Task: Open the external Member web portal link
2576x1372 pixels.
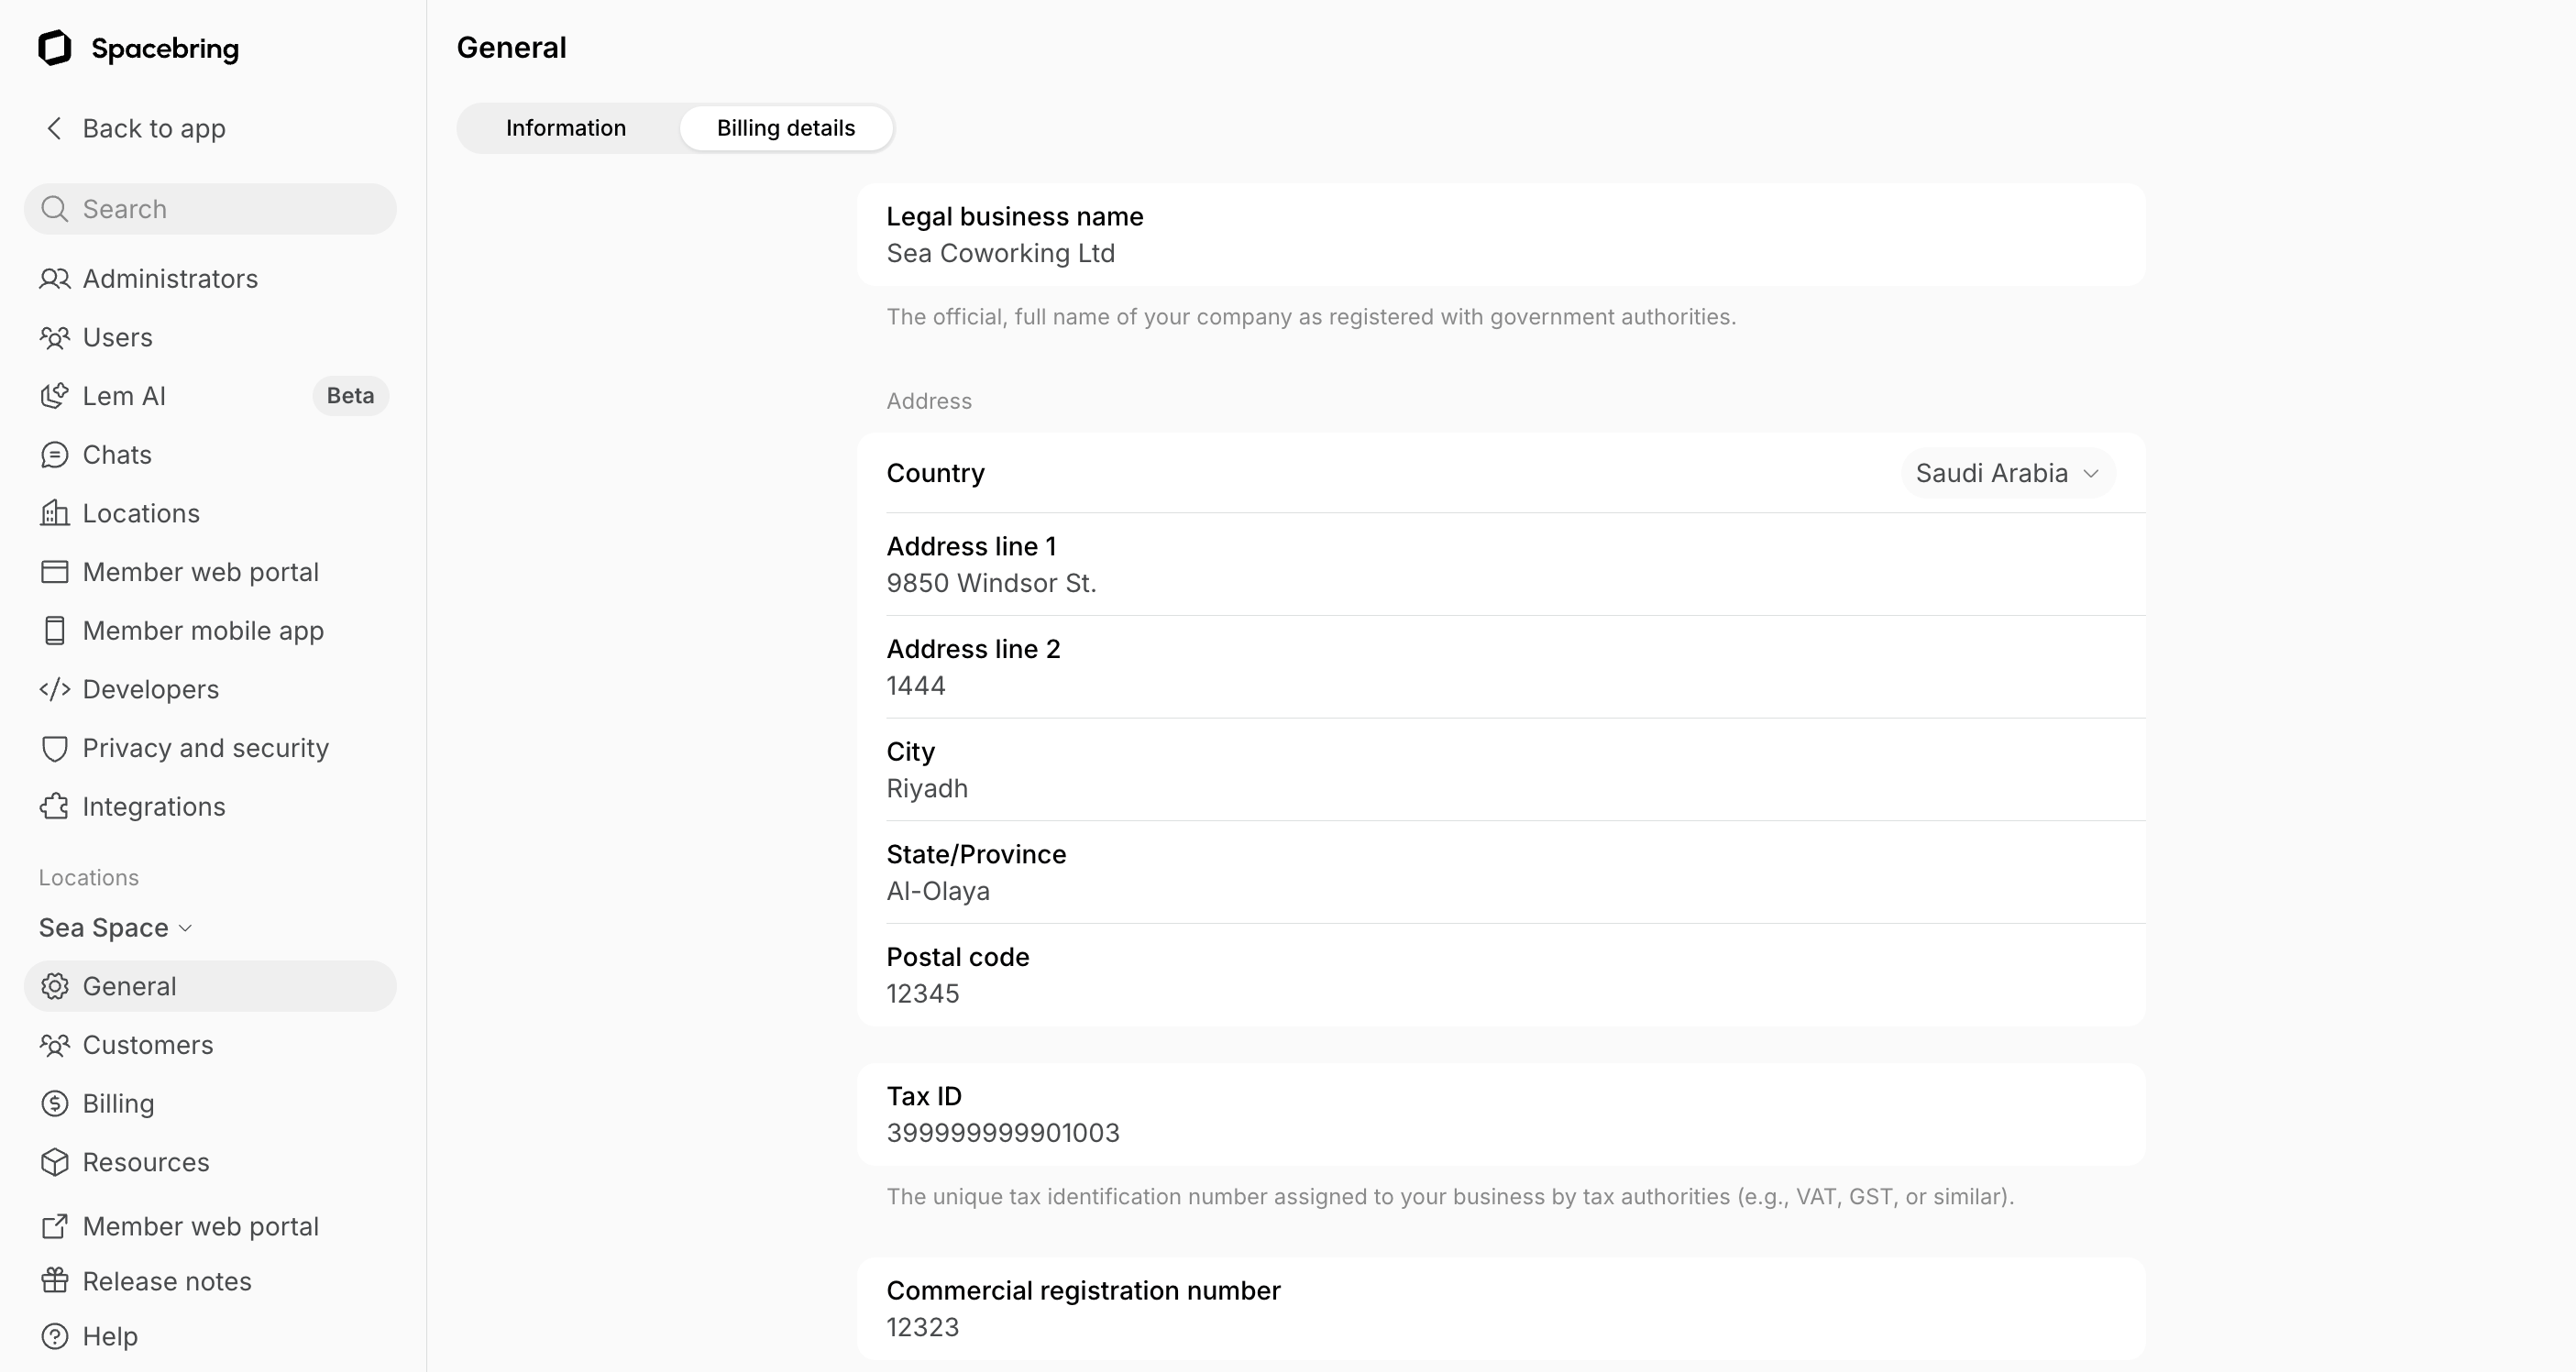Action: [210, 1226]
